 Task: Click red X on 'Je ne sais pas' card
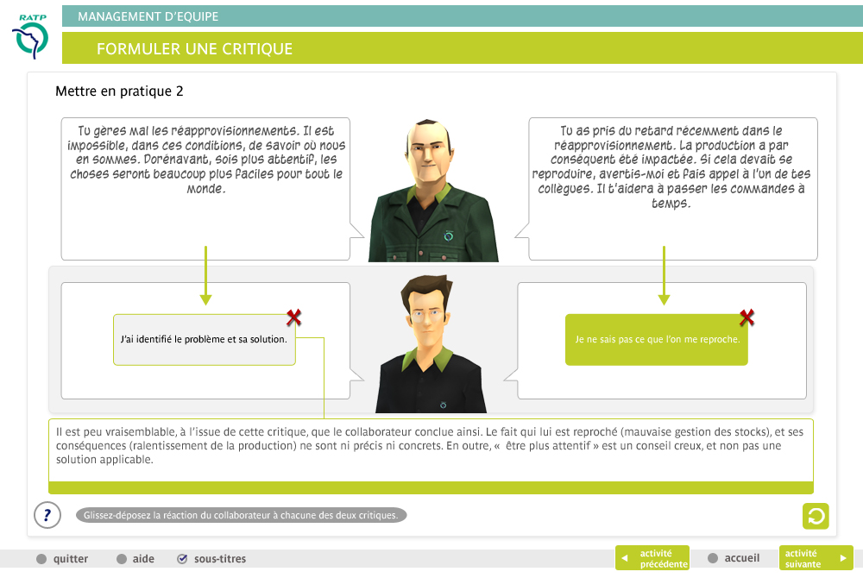746,317
